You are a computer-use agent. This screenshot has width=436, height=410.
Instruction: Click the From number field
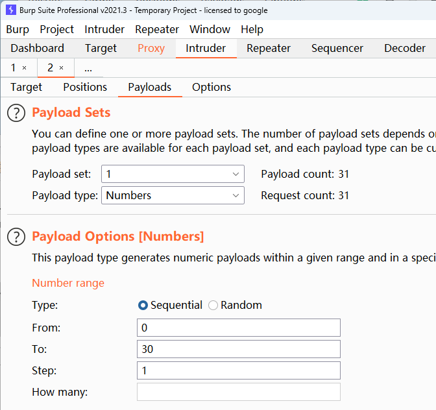238,328
